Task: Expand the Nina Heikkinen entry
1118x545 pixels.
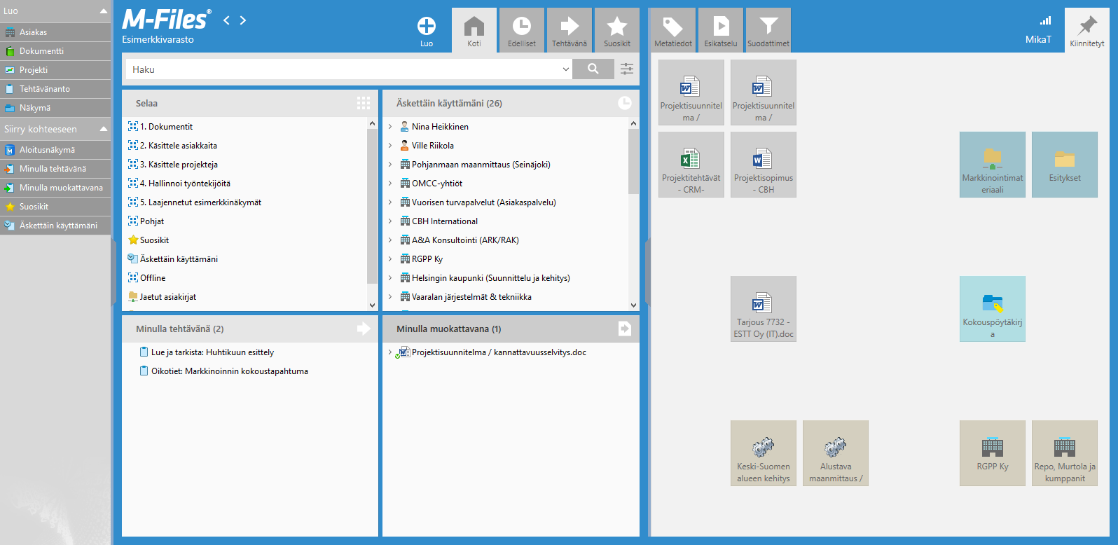Action: [x=390, y=127]
